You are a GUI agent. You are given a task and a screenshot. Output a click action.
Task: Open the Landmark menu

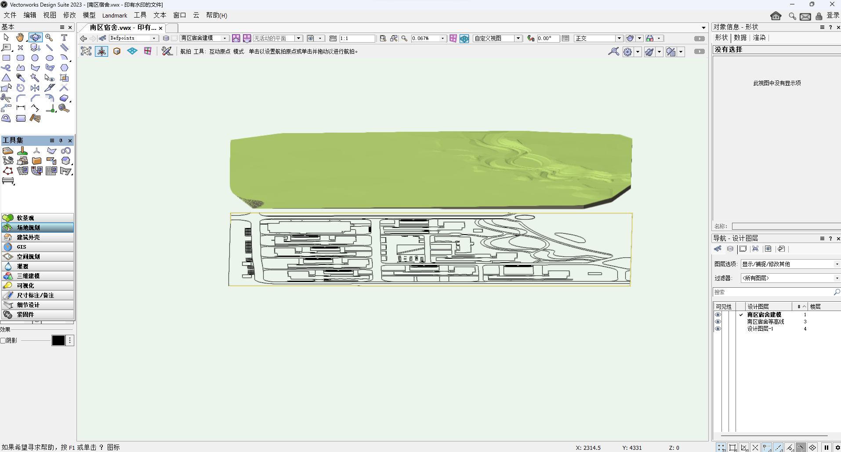click(x=114, y=15)
